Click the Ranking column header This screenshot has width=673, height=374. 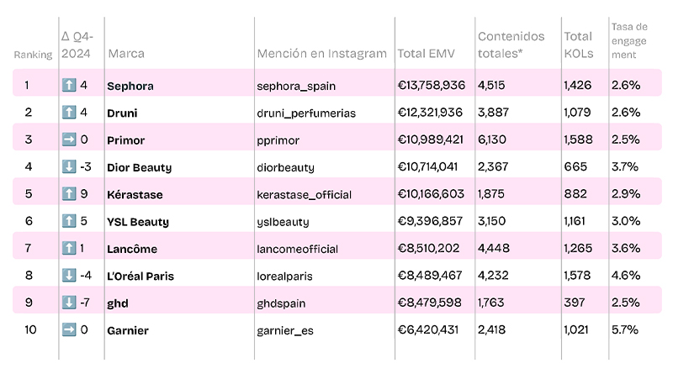click(33, 55)
